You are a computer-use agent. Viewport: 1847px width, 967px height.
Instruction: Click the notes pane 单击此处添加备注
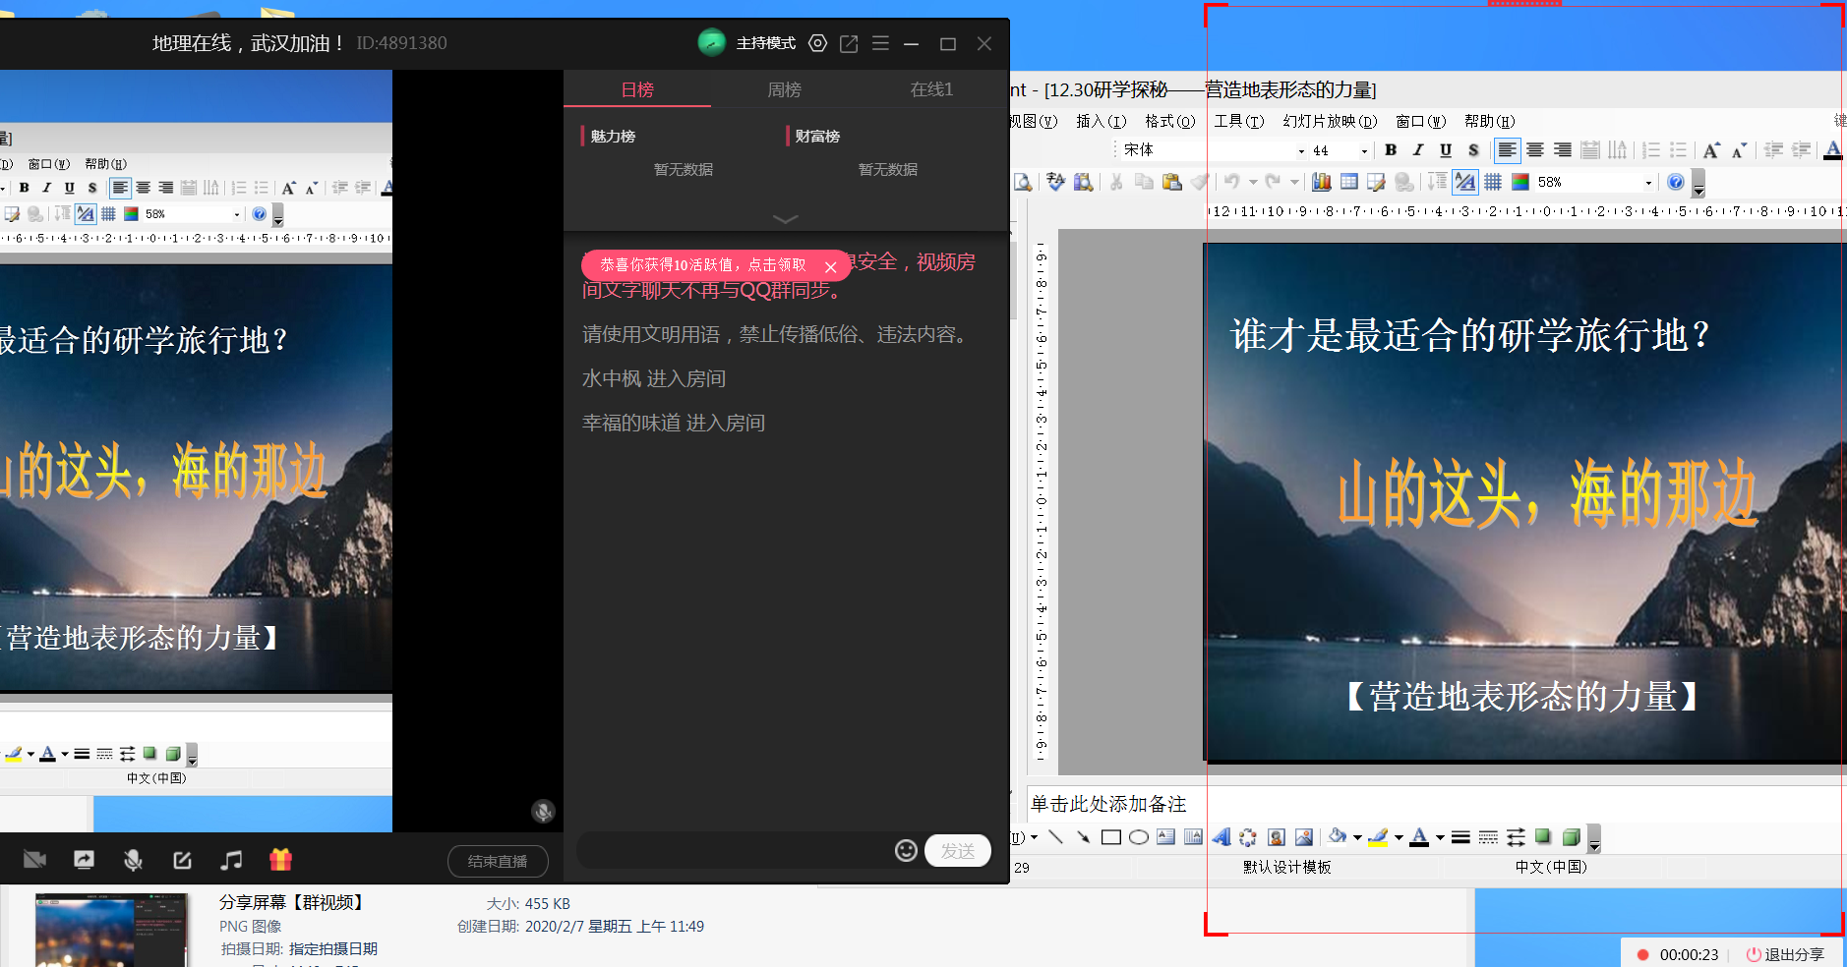pyautogui.click(x=1108, y=804)
